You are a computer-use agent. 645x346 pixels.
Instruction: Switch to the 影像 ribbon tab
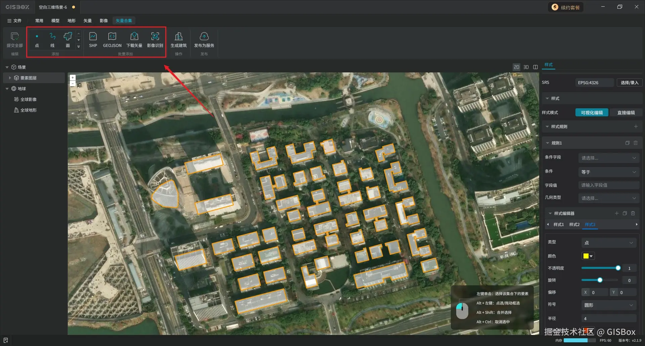point(104,20)
